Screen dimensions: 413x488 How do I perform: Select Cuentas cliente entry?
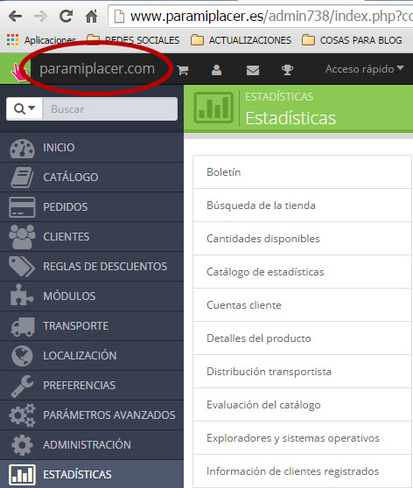[x=302, y=305]
